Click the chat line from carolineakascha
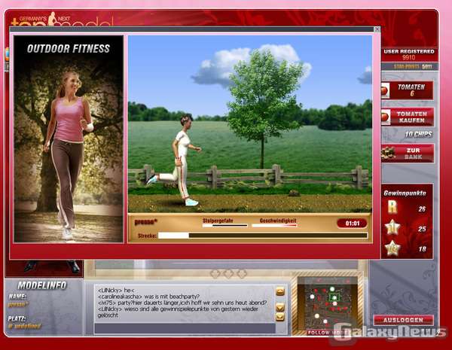 pos(148,297)
